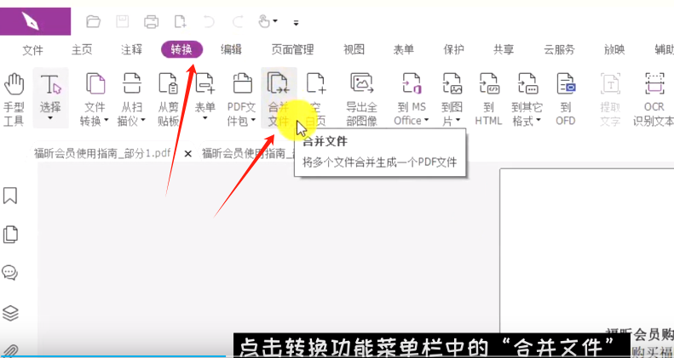
Task: Close the 福昕会员使用指南_部分1.pdf tab
Action: tap(187, 154)
